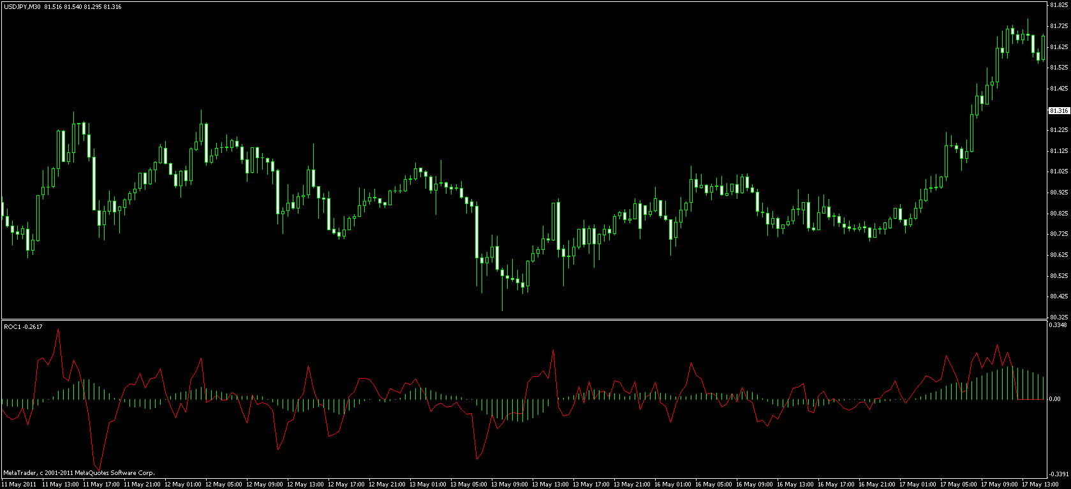Click the 17 May 13:00 time label
1071x489 pixels.
[x=1040, y=485]
